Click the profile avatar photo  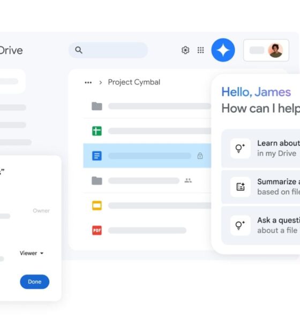click(x=275, y=50)
